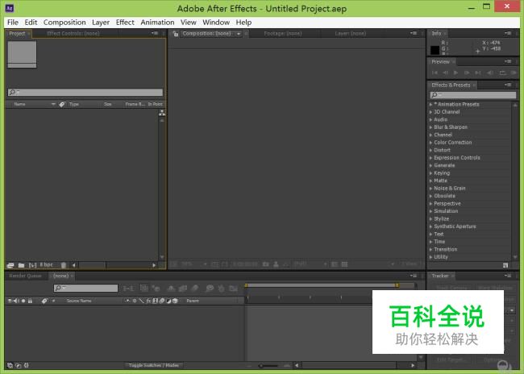Click the fx effect switch column icon
524x374 pixels.
148,301
